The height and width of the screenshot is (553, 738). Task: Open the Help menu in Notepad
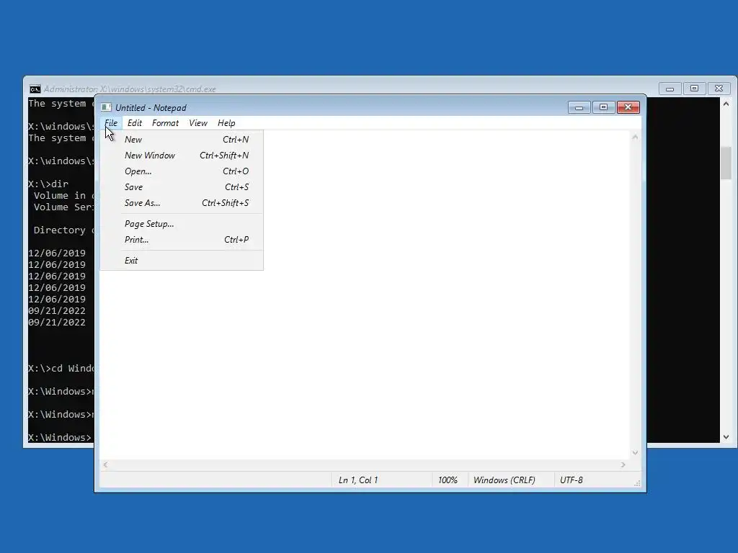[x=226, y=123]
